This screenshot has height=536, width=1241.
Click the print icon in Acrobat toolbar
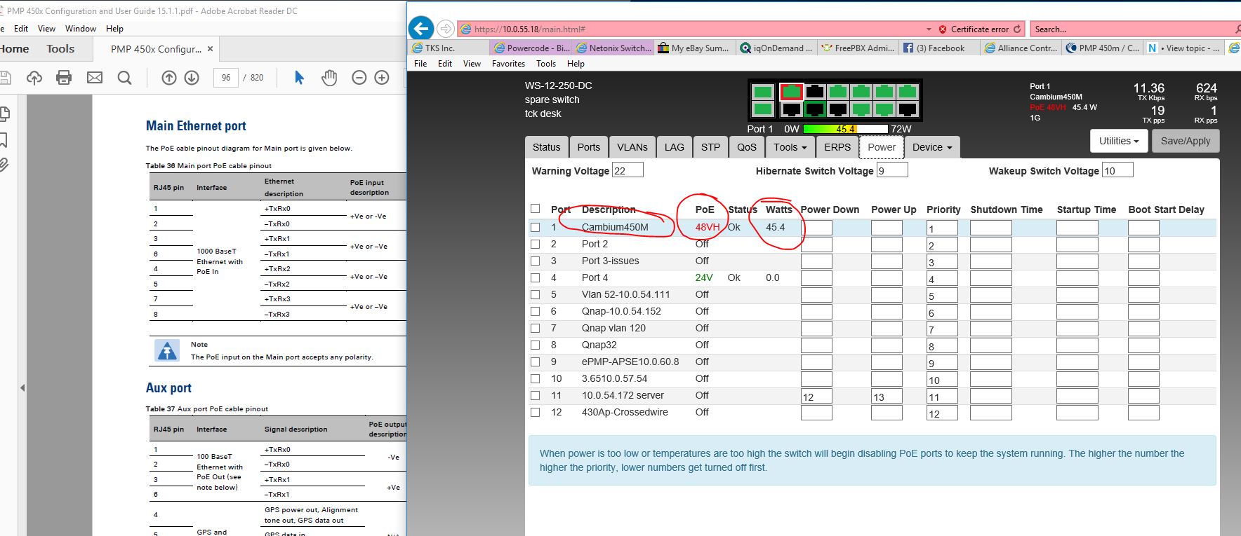[64, 78]
